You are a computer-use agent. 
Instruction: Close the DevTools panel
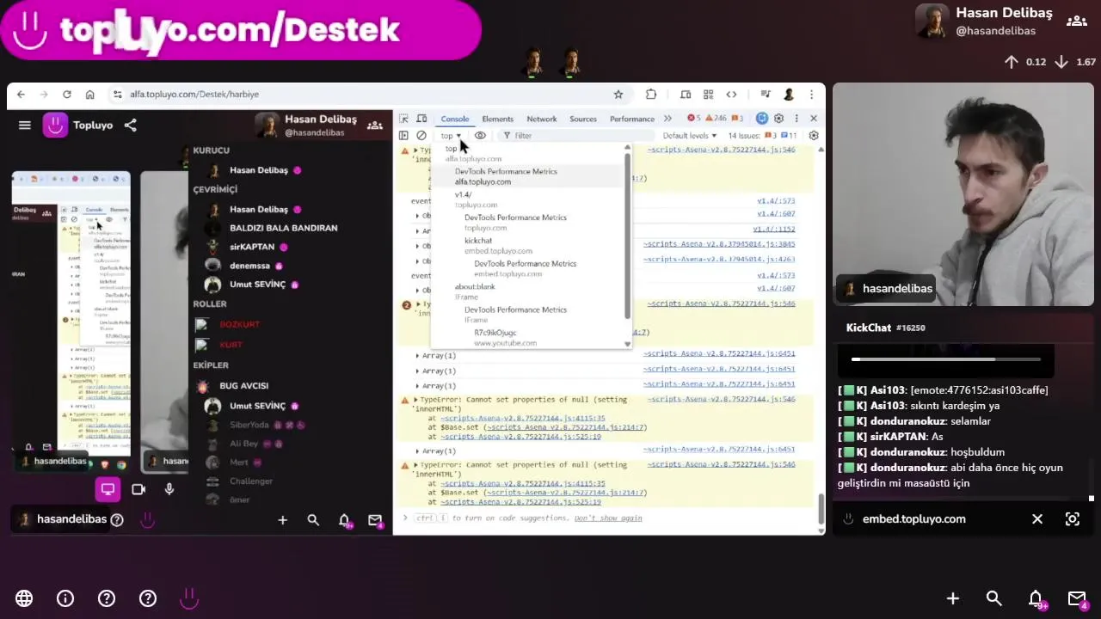tap(814, 119)
